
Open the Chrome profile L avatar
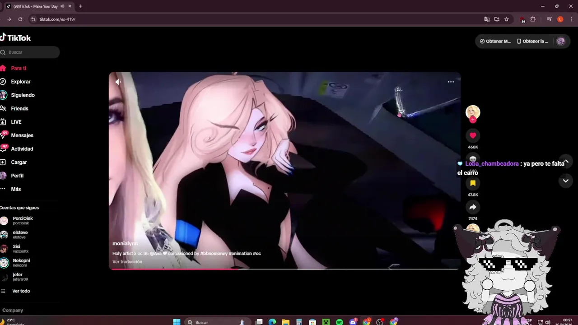560,19
